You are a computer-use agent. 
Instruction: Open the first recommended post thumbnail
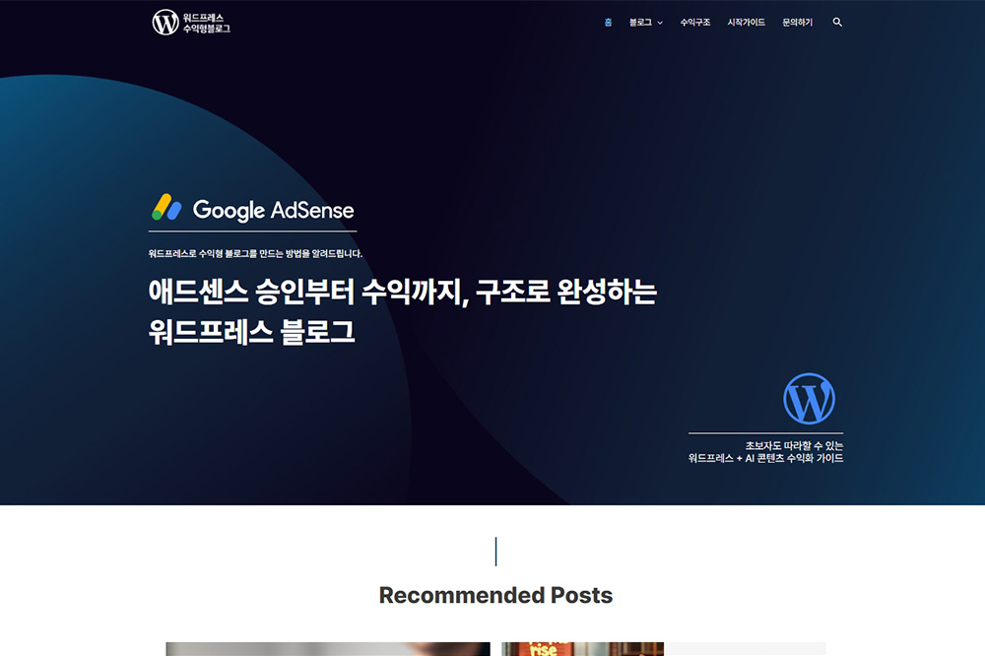click(x=327, y=649)
